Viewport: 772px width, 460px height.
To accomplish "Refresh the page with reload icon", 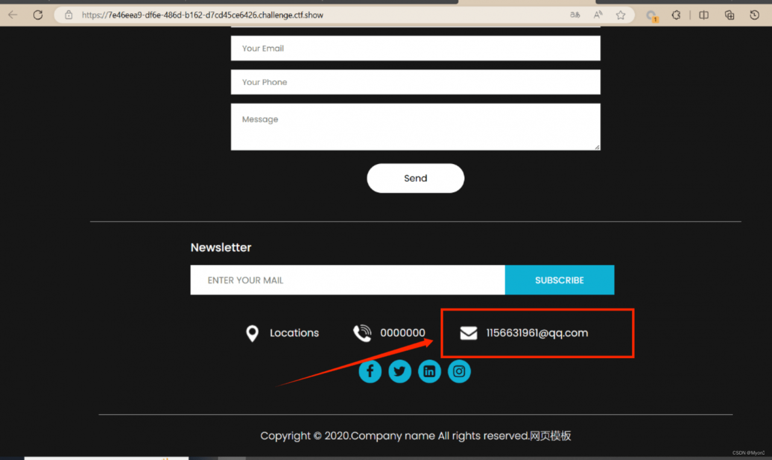I will tap(38, 15).
